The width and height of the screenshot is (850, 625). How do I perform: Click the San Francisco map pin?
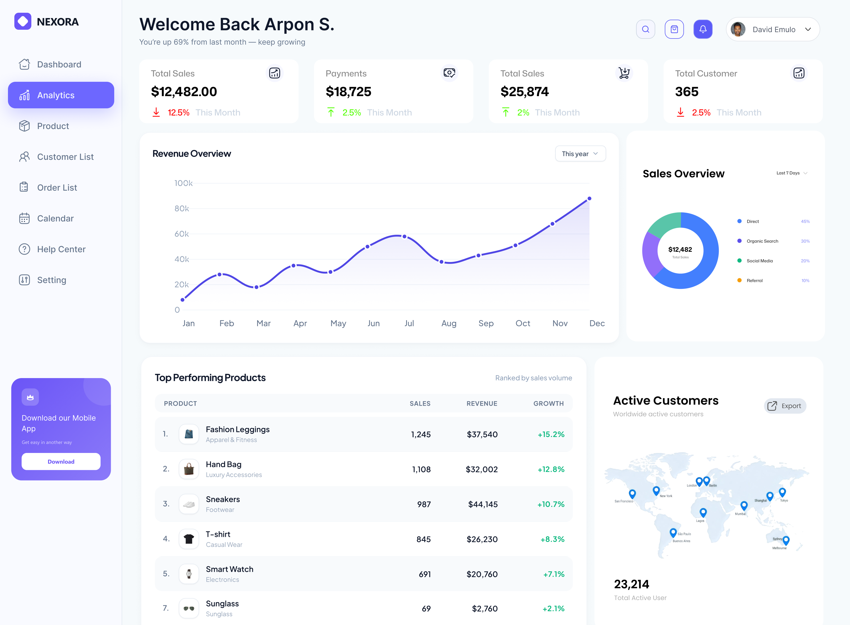point(632,494)
